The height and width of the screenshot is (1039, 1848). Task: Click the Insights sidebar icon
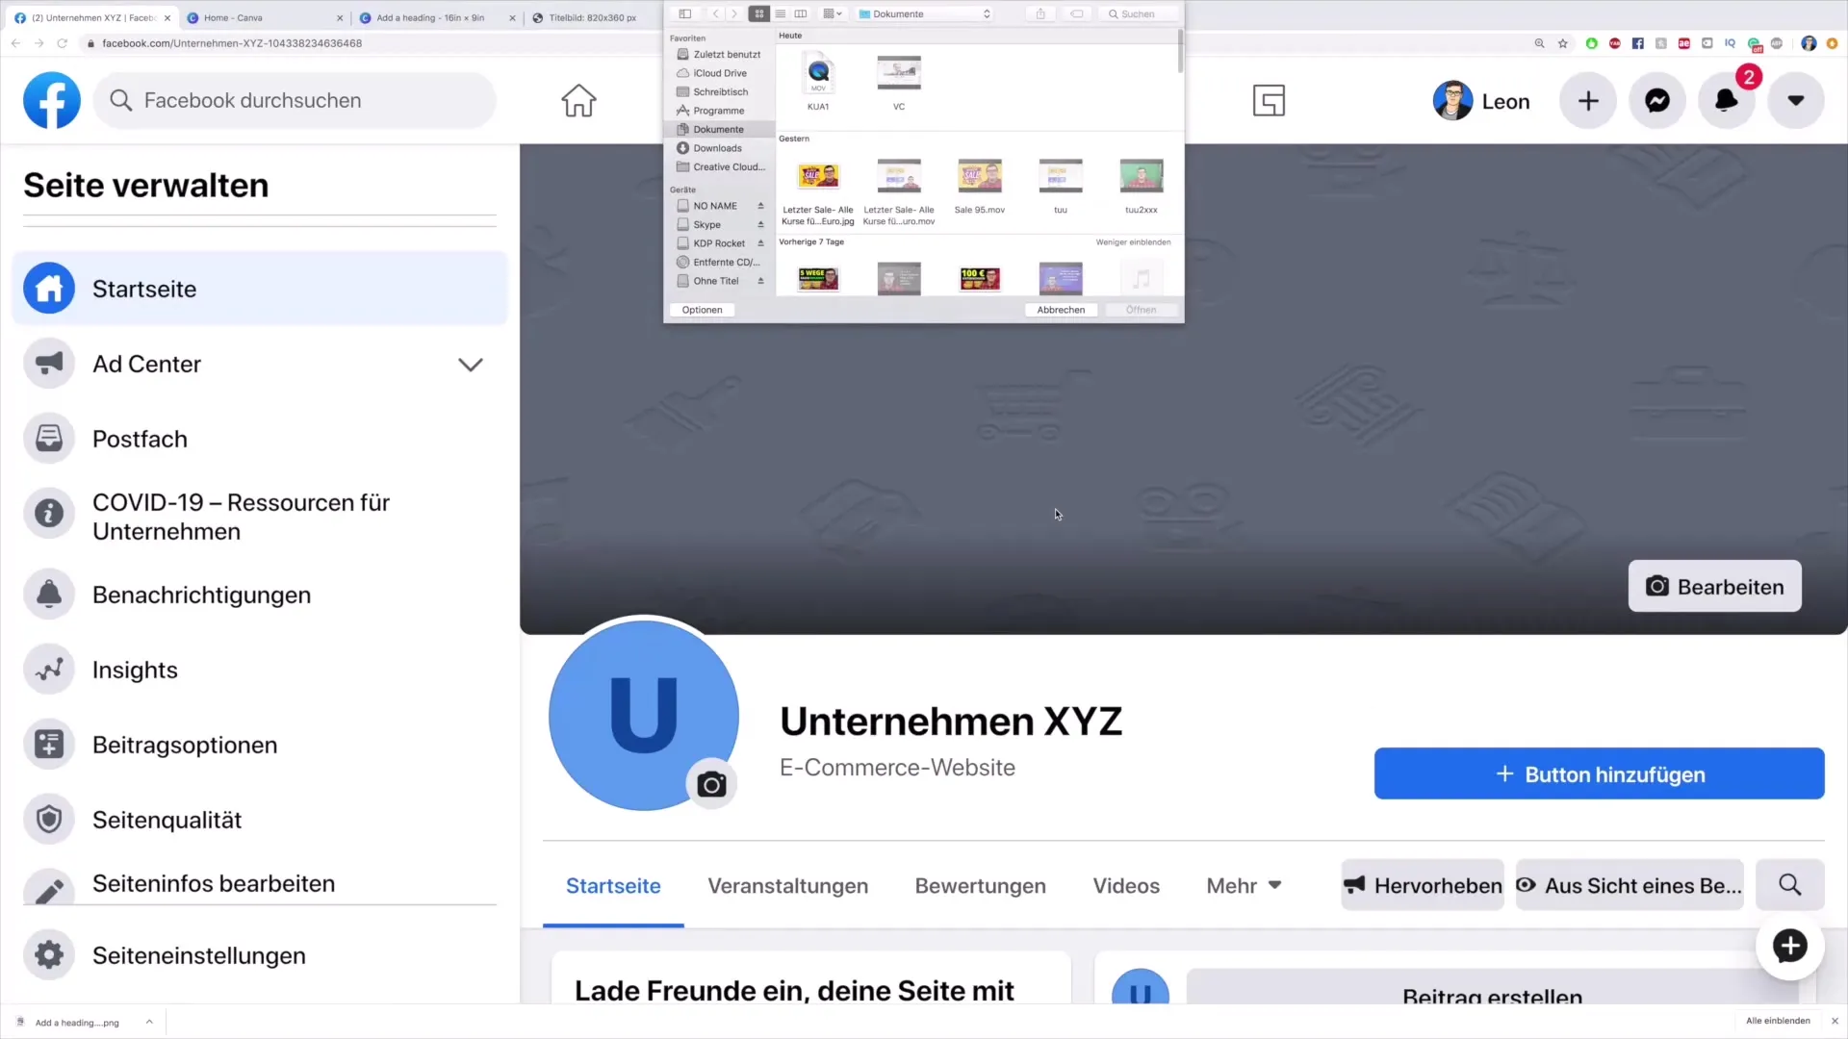tap(49, 670)
